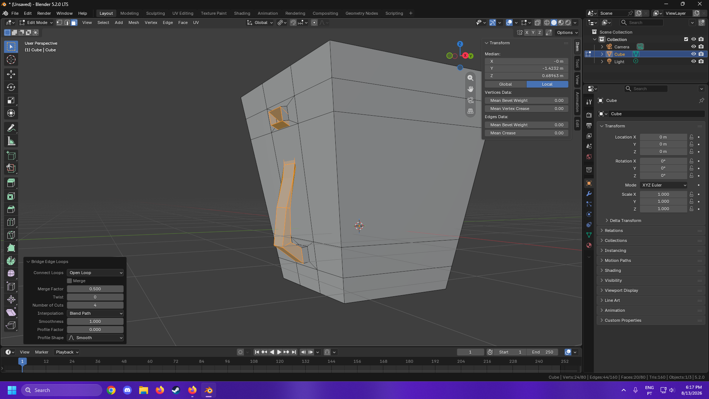Open the Tool sidebar tab
The height and width of the screenshot is (399, 709).
coord(577,64)
